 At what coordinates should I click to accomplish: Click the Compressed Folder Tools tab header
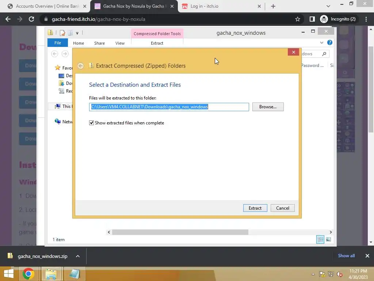click(x=157, y=34)
